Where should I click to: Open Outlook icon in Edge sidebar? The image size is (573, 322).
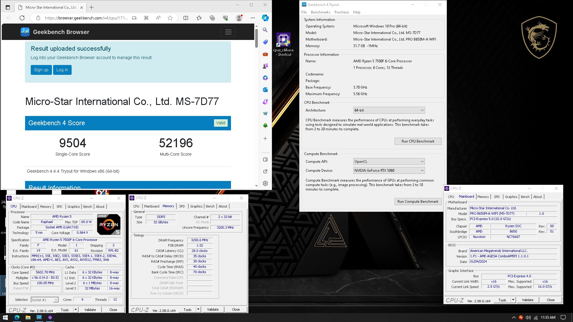coord(265,90)
